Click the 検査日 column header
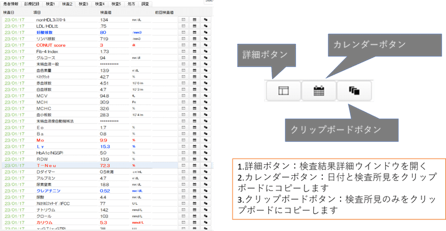 pos(8,12)
